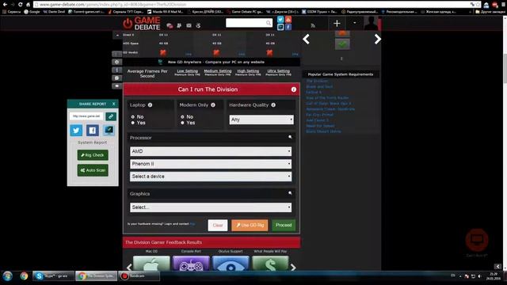507x285 pixels.
Task: Open The Division link in popular games
Action: (x=317, y=81)
